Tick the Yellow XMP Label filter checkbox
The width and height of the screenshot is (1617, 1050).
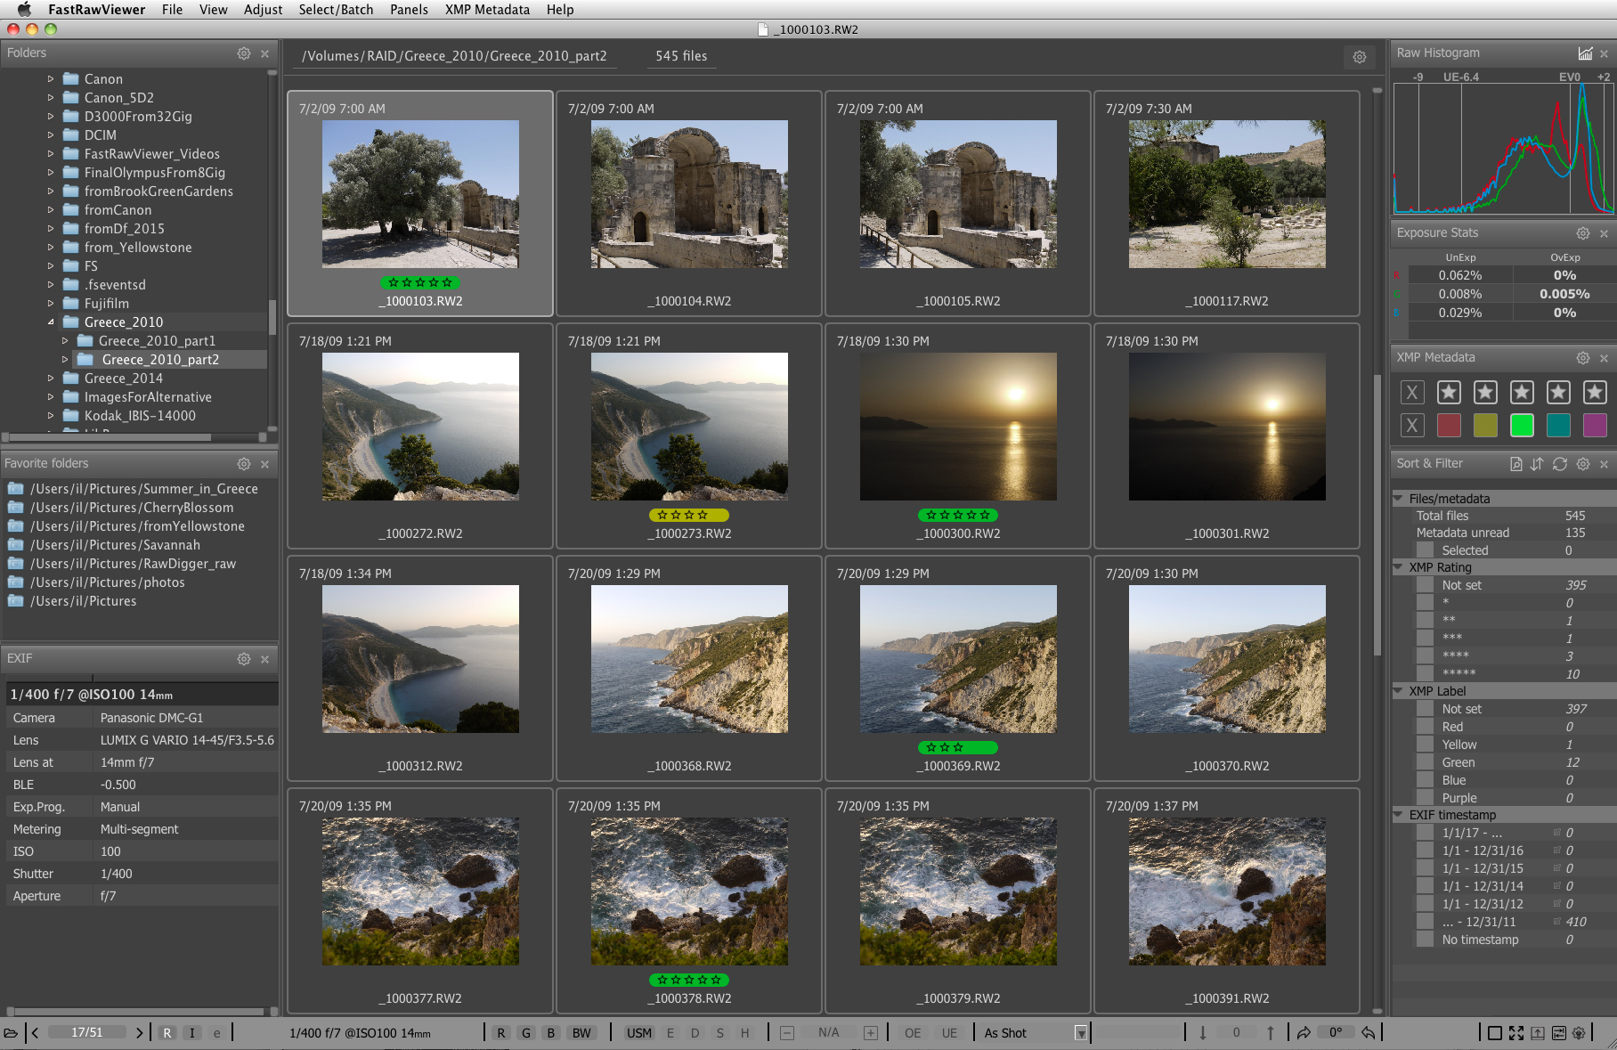click(1425, 745)
